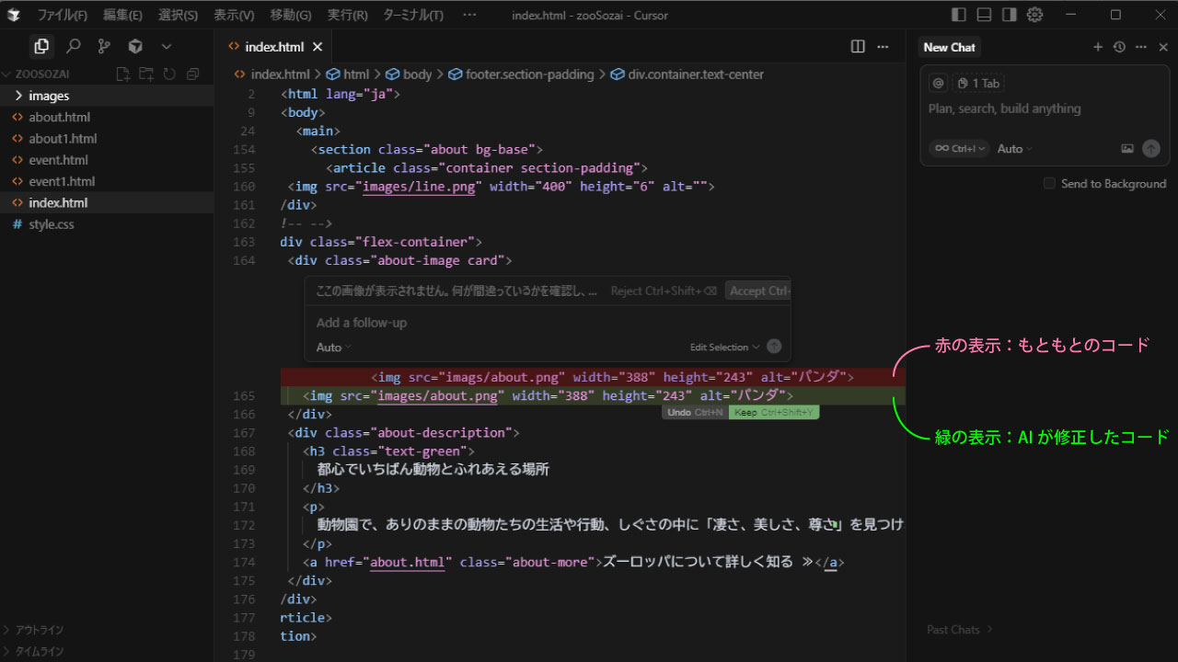Screen dimensions: 1178x662
Task: Show more menu items via title-bar ellipsis
Action: [x=469, y=15]
